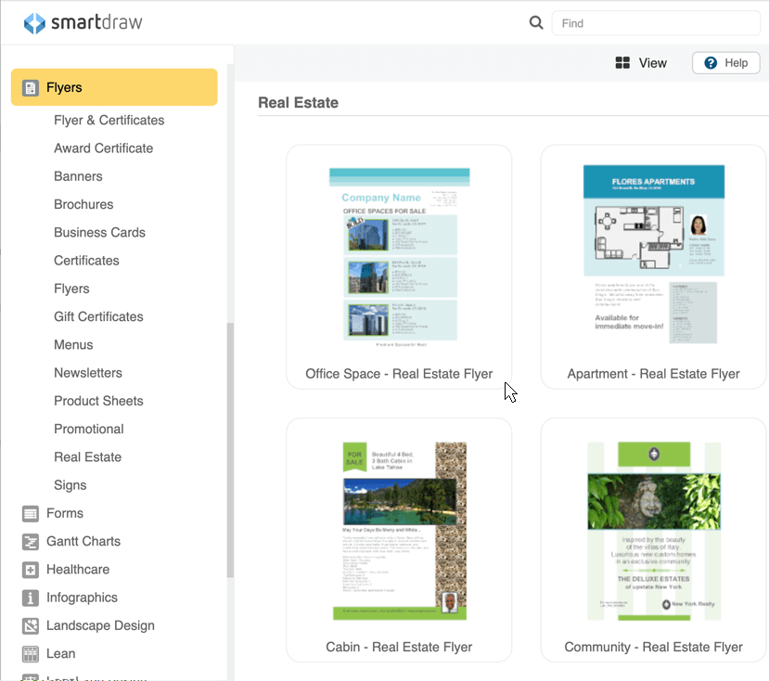Click the magnifying glass search icon
The height and width of the screenshot is (681, 769).
tap(536, 22)
